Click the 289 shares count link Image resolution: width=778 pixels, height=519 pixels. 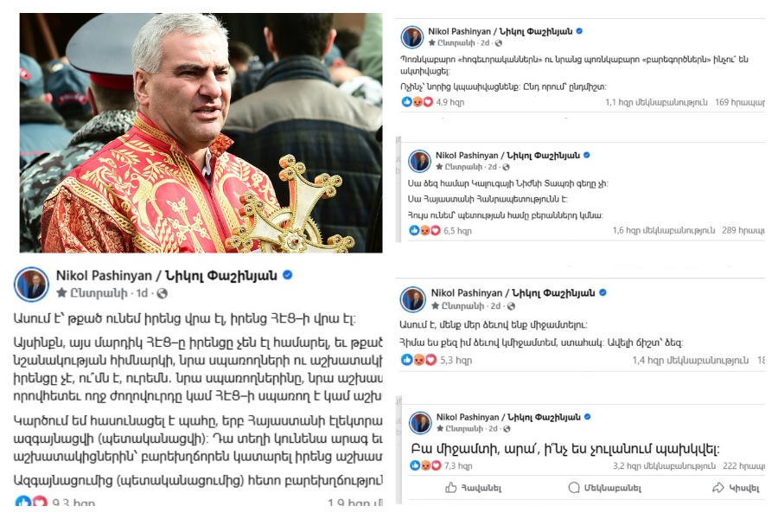click(x=743, y=230)
